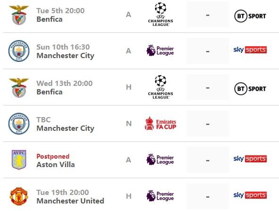Click Sky Sports logo on Manchester United row
The height and width of the screenshot is (211, 279).
[x=250, y=195]
